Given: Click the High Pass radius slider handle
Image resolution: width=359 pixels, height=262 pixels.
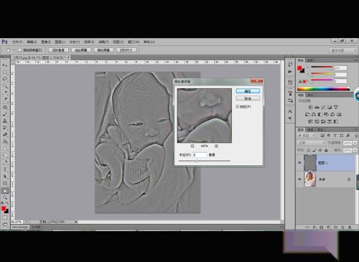Looking at the screenshot, I should [197, 161].
